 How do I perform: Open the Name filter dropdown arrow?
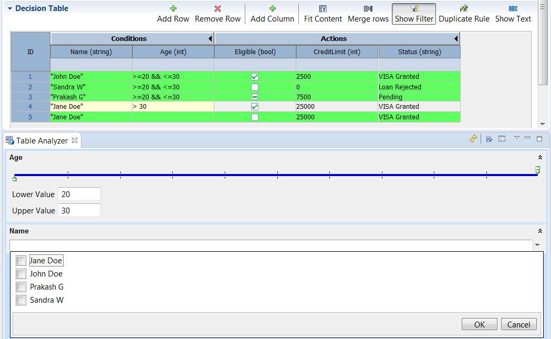537,245
